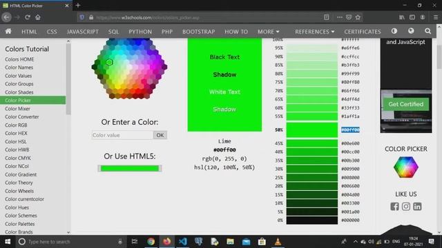The image size is (442, 248).
Task: Click the W3Schools home icon in navbar
Action: 8,31
